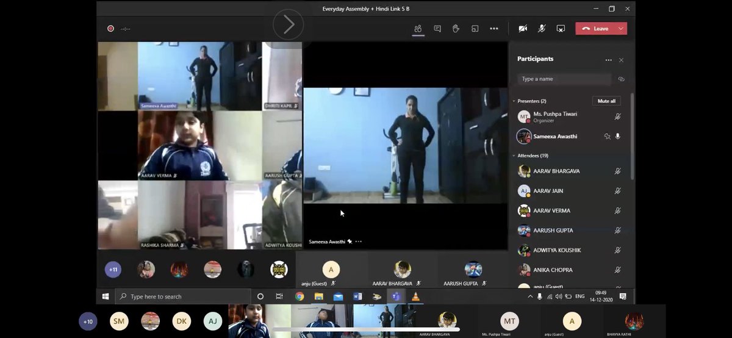Open Task View on the taskbar
Screen dimensions: 732x338
[279, 297]
